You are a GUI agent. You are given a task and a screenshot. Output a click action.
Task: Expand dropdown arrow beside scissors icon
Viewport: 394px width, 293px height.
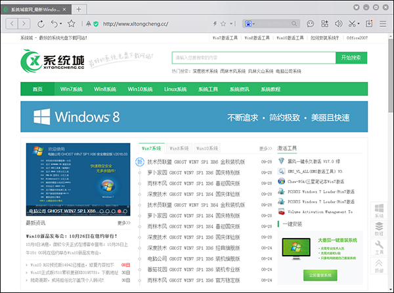coord(359,24)
